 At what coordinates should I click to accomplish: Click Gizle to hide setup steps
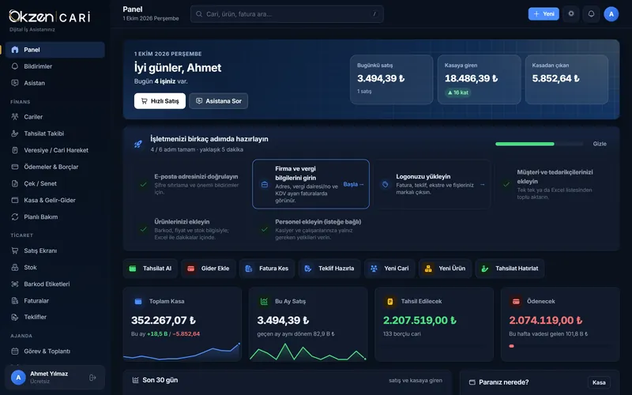point(600,144)
